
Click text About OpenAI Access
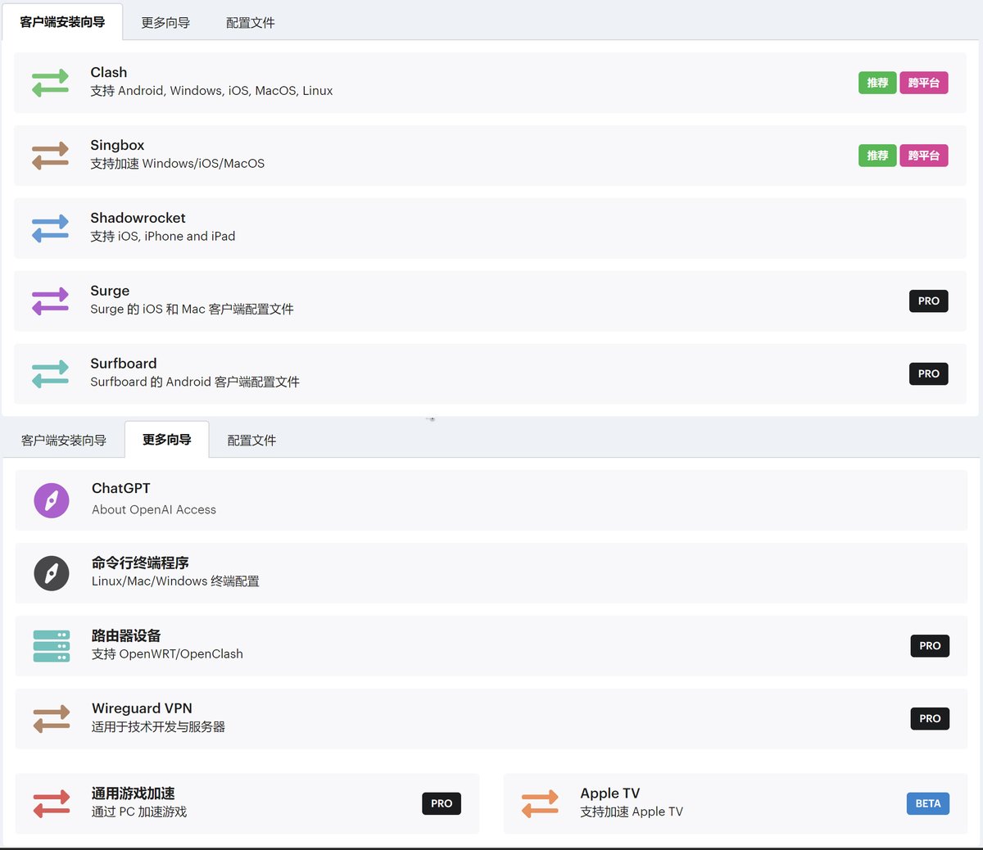coord(154,509)
